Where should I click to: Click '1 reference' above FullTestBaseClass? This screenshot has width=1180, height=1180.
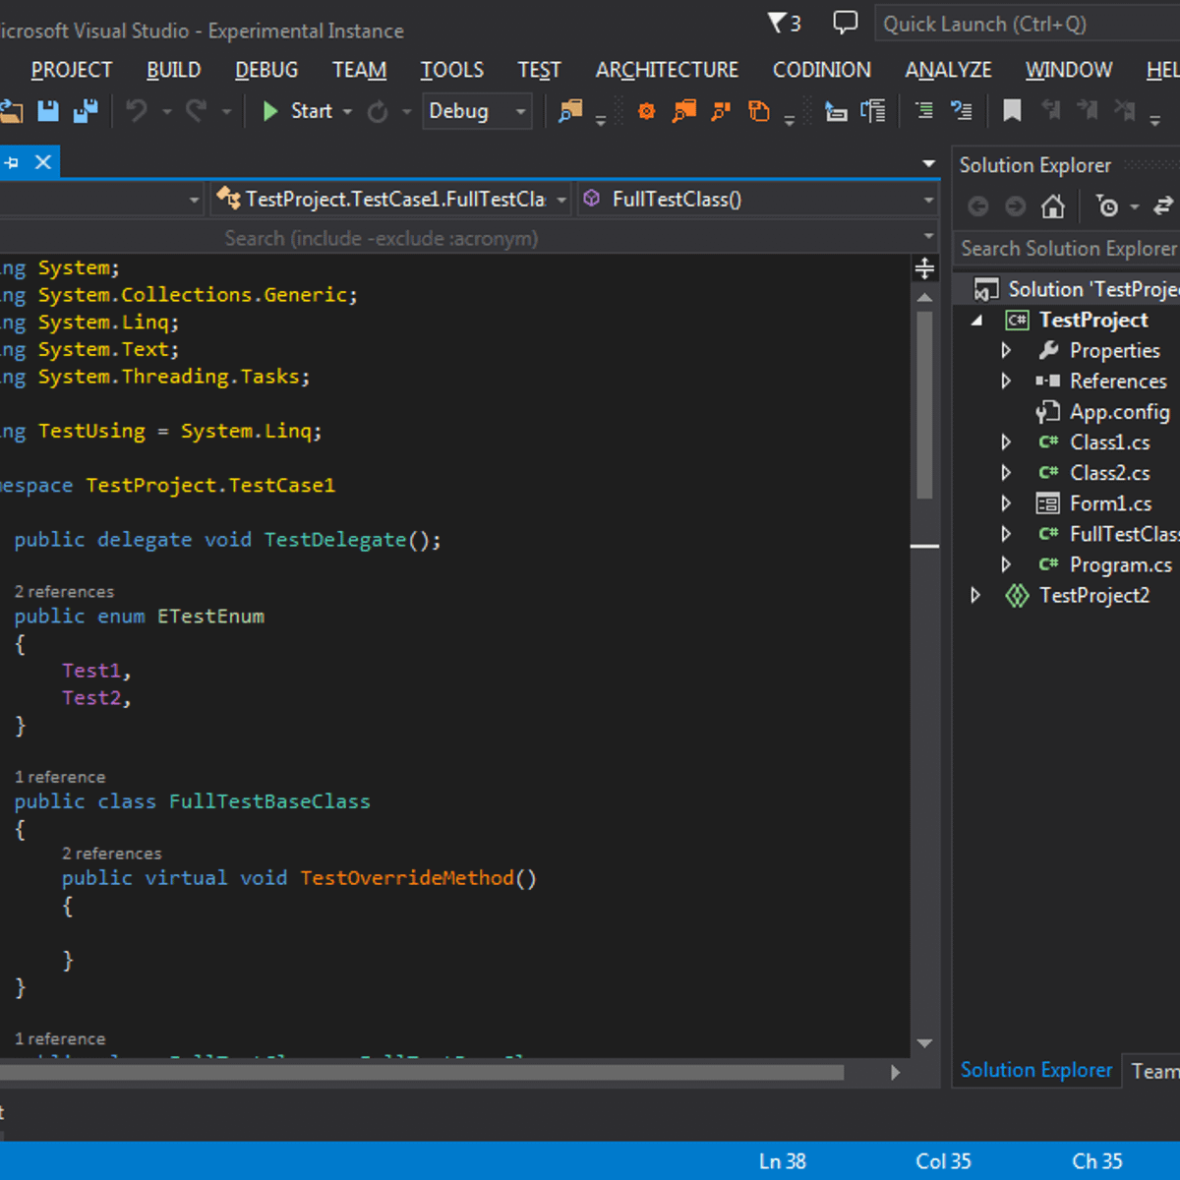coord(60,777)
